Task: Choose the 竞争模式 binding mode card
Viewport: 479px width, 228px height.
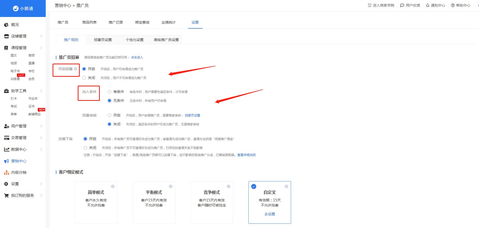Action: pyautogui.click(x=212, y=202)
